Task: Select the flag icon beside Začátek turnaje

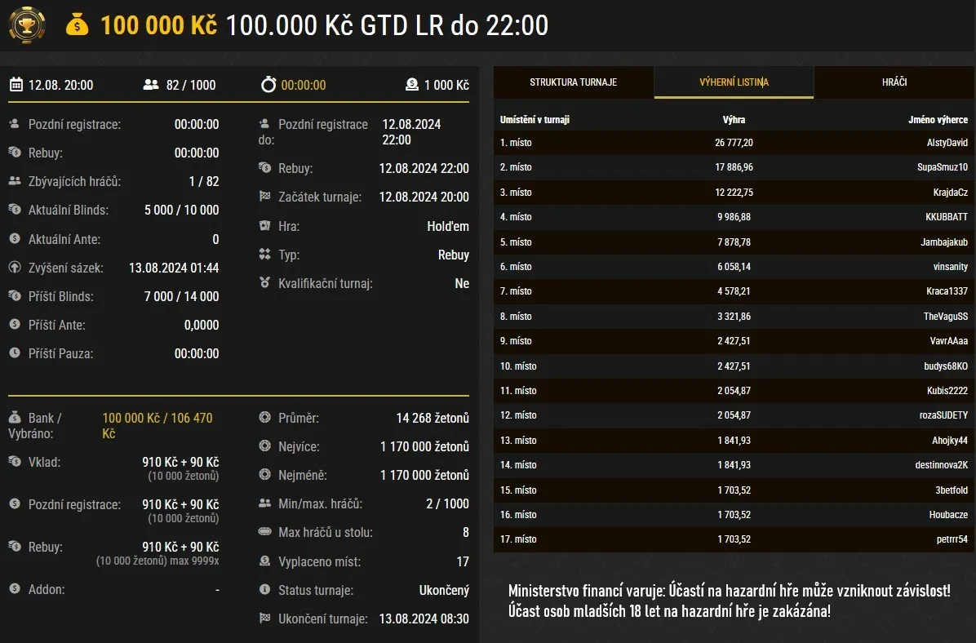Action: [x=266, y=197]
